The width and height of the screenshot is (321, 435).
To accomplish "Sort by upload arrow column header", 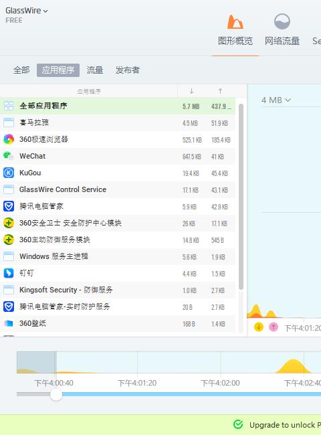I will (220, 91).
